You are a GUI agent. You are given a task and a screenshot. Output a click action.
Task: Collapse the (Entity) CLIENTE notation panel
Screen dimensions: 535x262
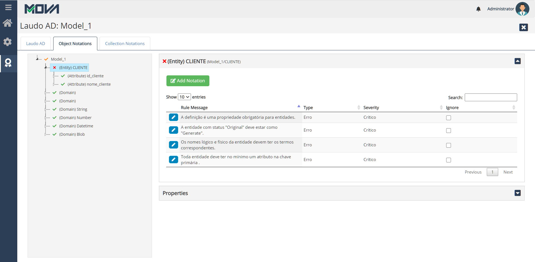coord(517,61)
